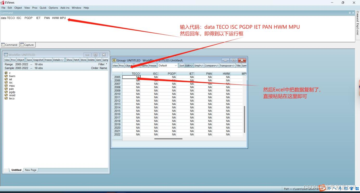Click the edit field above the Group grid
Screen dimensions: 360x193
click(x=179, y=70)
